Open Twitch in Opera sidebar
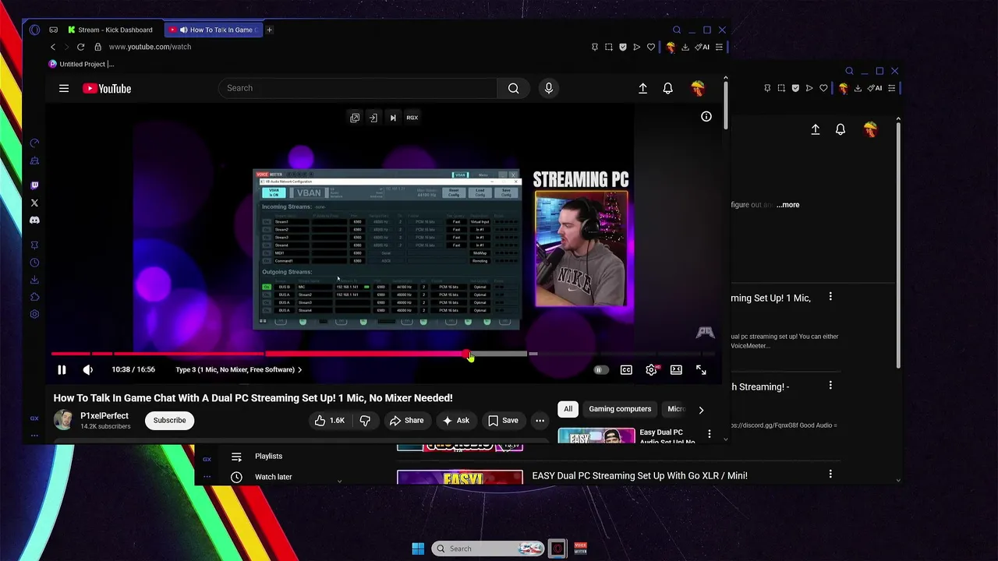 pos(34,185)
